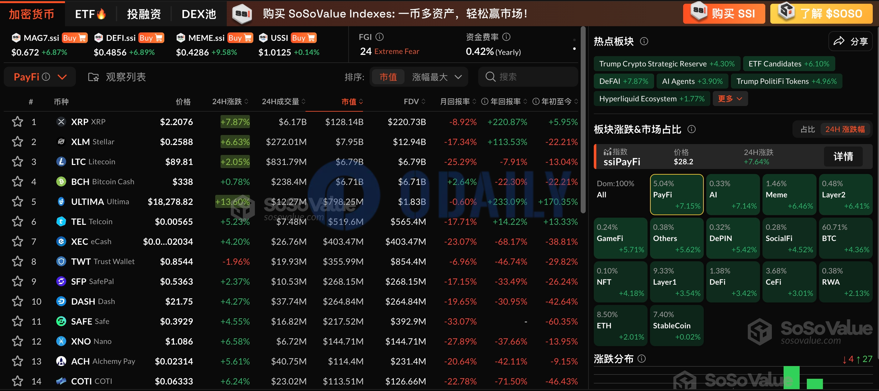The image size is (879, 391).
Task: Click the SAFE coin logo
Action: (61, 321)
